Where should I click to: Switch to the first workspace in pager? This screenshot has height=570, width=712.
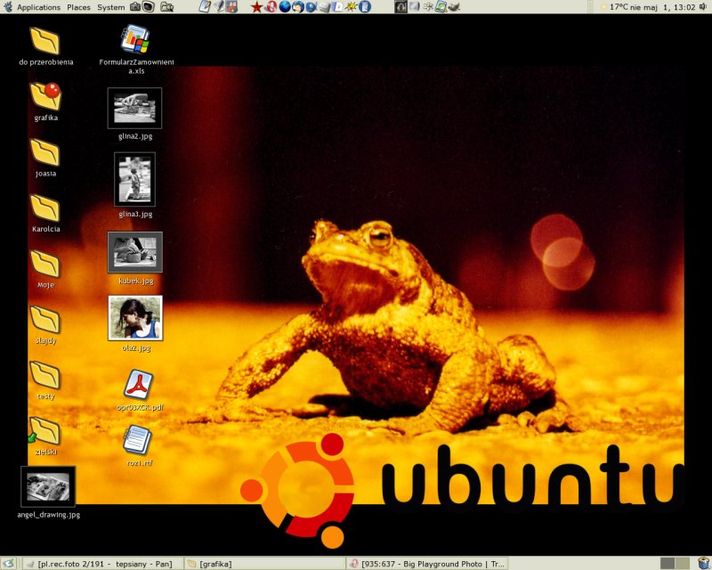coord(667,564)
